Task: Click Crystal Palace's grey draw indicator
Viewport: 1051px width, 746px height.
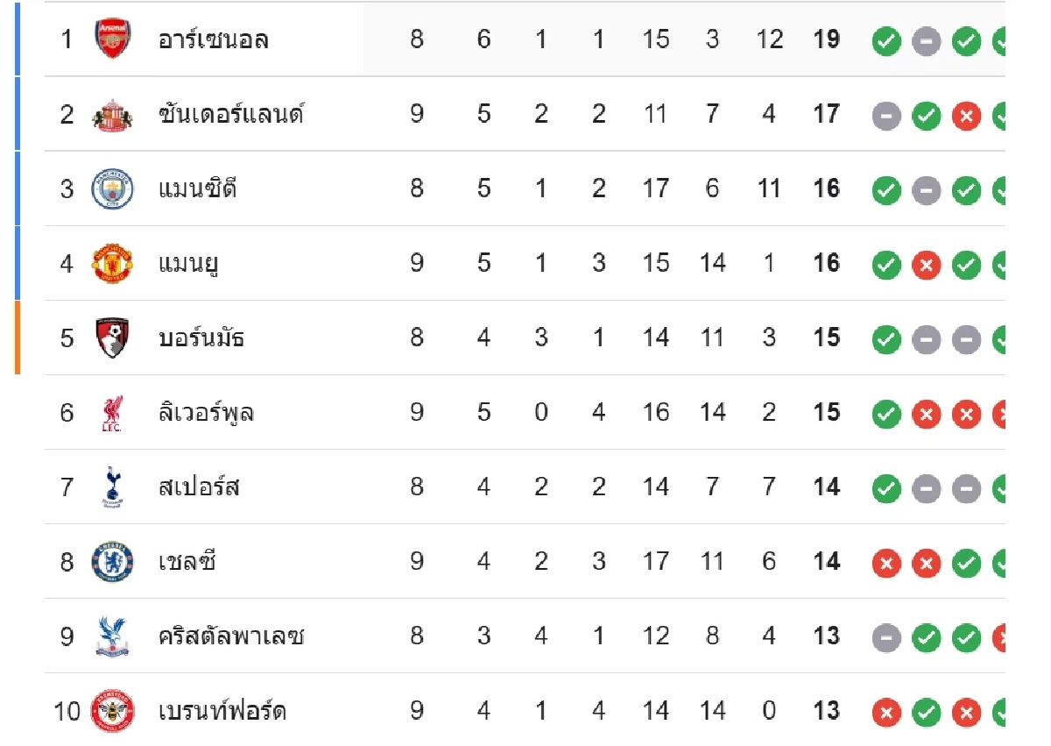Action: (x=886, y=636)
